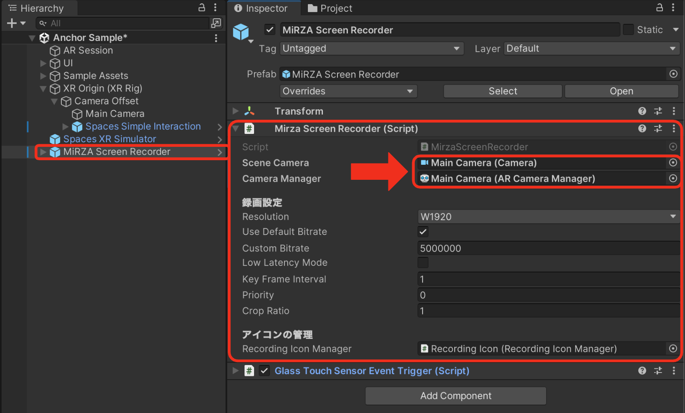This screenshot has width=685, height=413.
Task: Open Glass Touch Sensor help icon
Action: 642,370
